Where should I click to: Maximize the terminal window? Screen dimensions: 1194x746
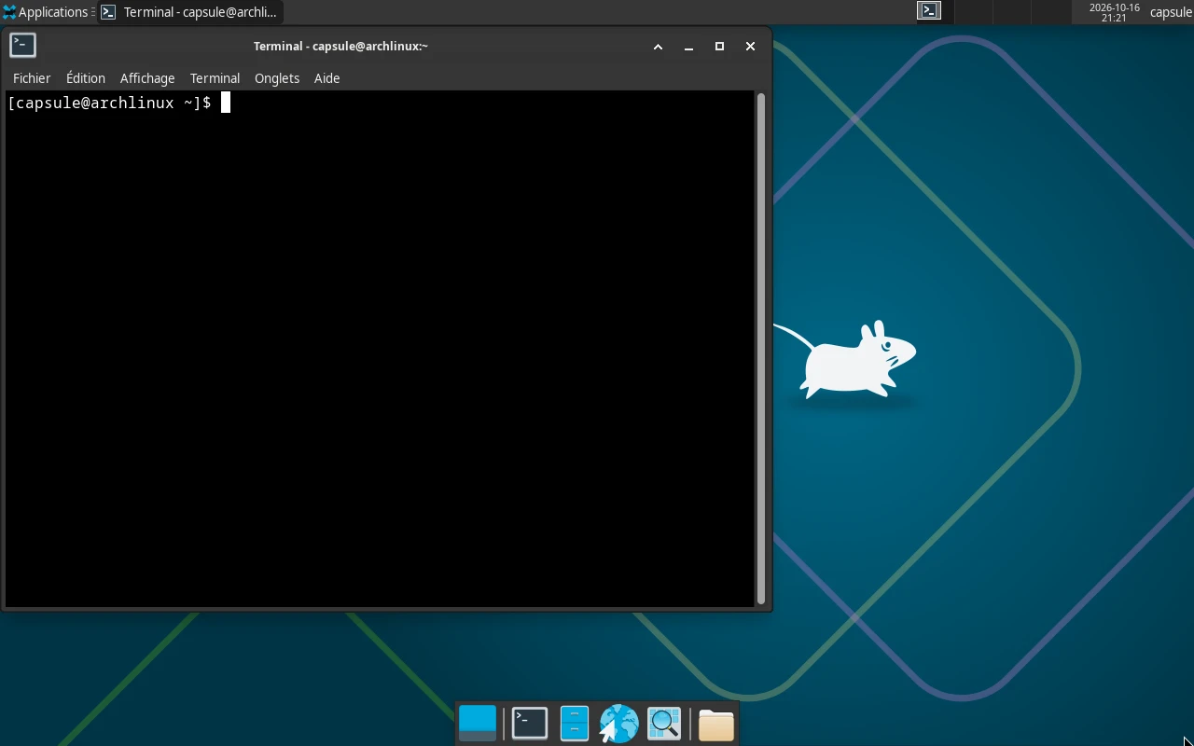point(719,47)
